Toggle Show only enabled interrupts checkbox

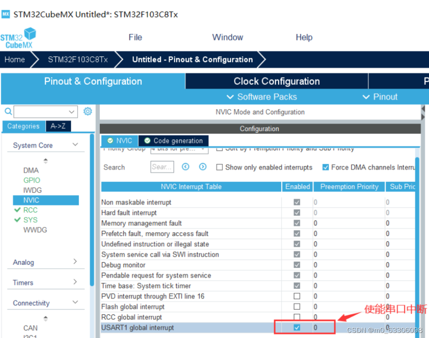[x=219, y=167]
